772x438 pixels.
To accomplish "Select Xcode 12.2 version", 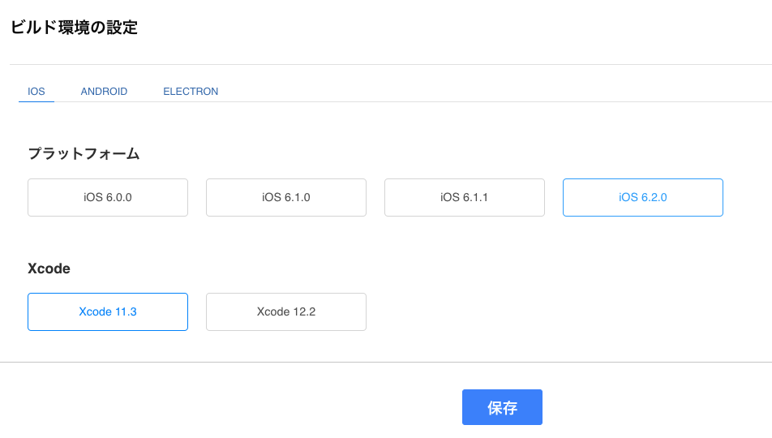I will pos(286,311).
